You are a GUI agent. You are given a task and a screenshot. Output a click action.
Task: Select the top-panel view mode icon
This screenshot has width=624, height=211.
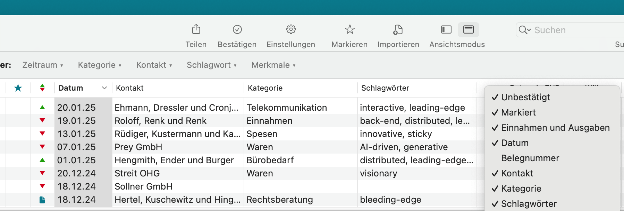[468, 30]
